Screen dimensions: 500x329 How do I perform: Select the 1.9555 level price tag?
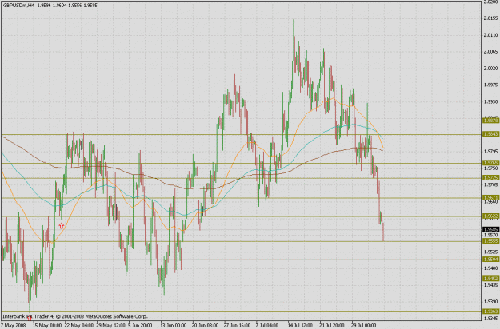(491, 241)
